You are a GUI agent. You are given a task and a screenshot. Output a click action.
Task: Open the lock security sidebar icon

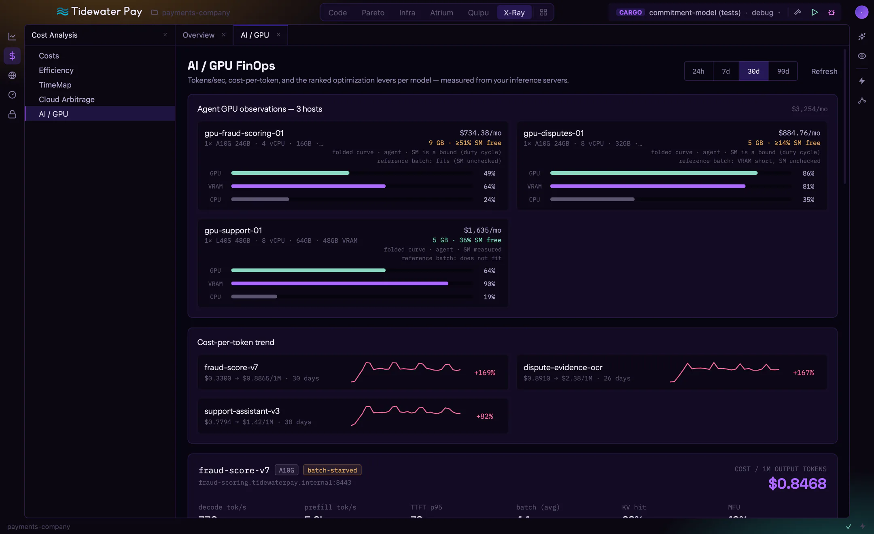(12, 114)
